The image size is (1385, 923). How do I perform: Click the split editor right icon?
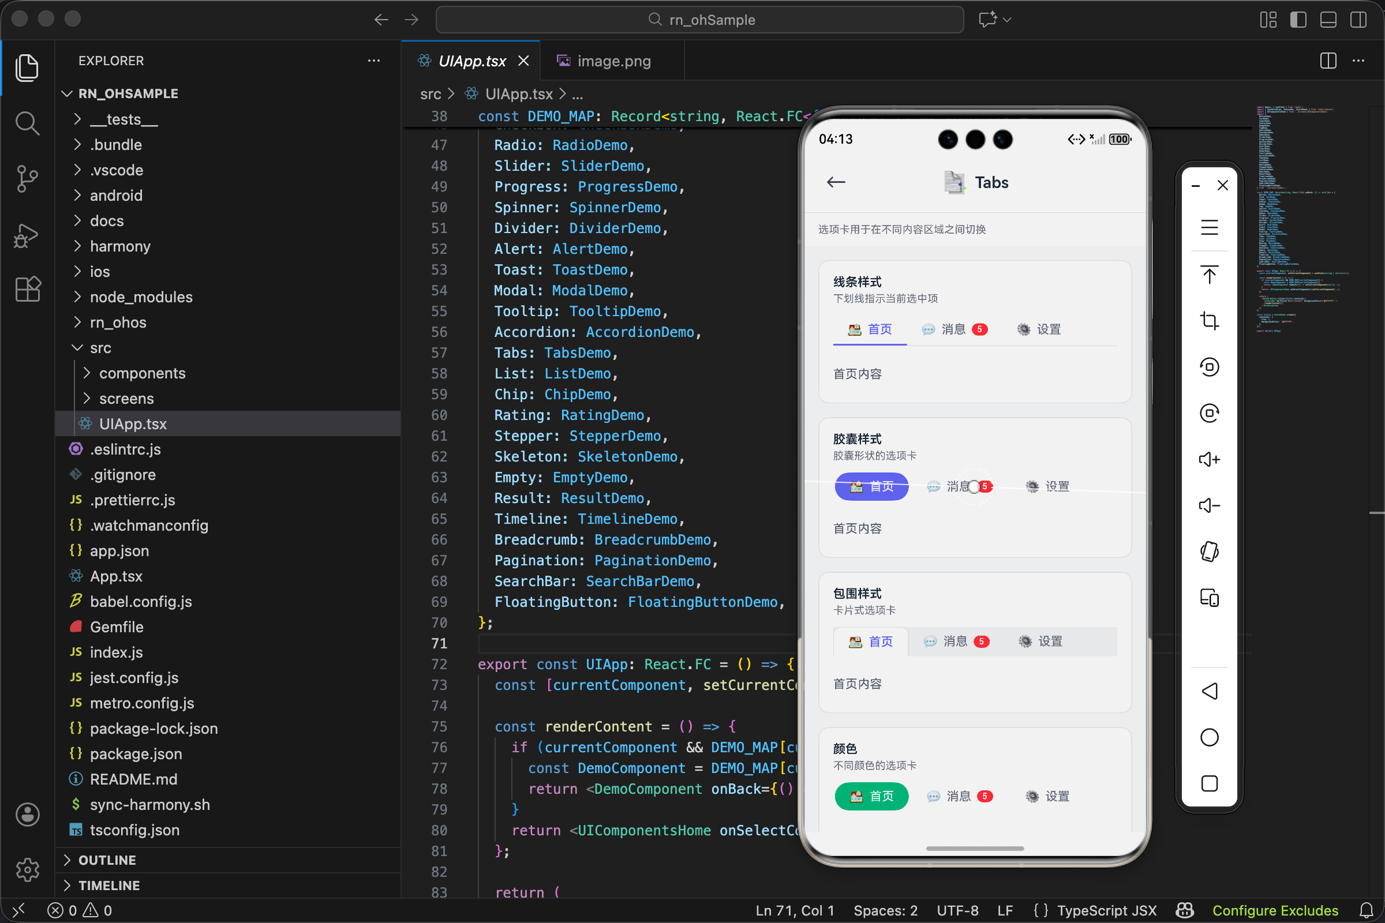tap(1328, 61)
